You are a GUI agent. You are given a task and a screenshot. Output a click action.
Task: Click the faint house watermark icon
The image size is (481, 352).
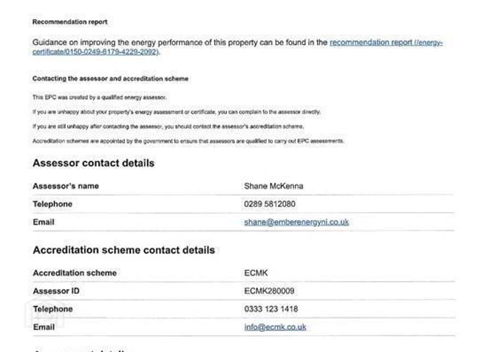pos(44,315)
